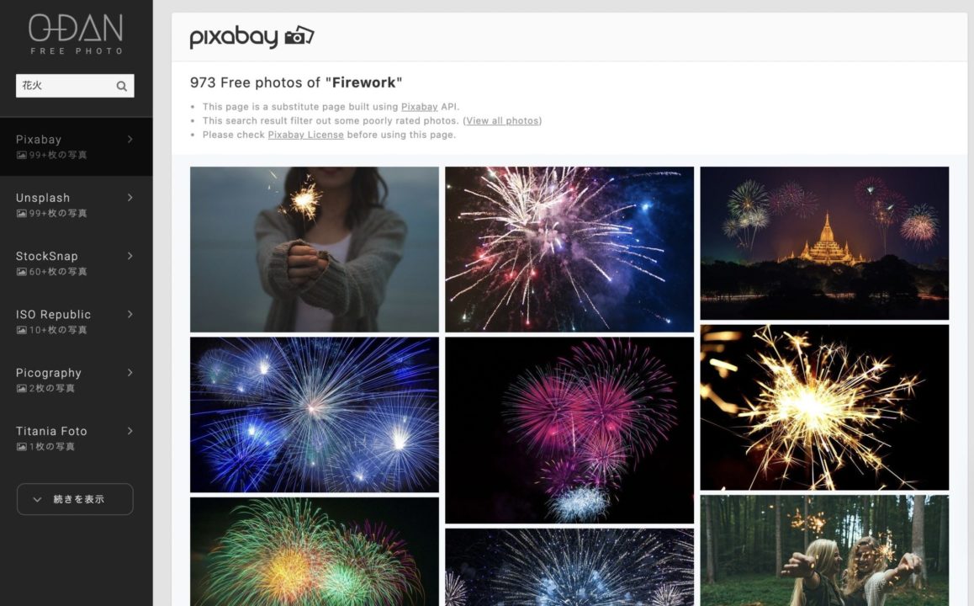Expand the Pixabay source chevron

click(x=130, y=139)
